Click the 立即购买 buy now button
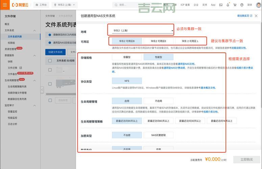 pos(247,160)
